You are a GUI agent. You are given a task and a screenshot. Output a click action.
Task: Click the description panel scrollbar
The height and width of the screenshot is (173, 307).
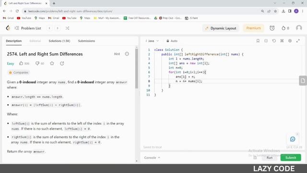coord(136,68)
